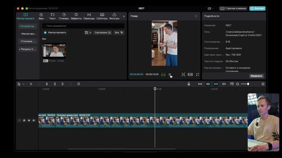Zoom out the timeline with minus icon

click(x=237, y=84)
